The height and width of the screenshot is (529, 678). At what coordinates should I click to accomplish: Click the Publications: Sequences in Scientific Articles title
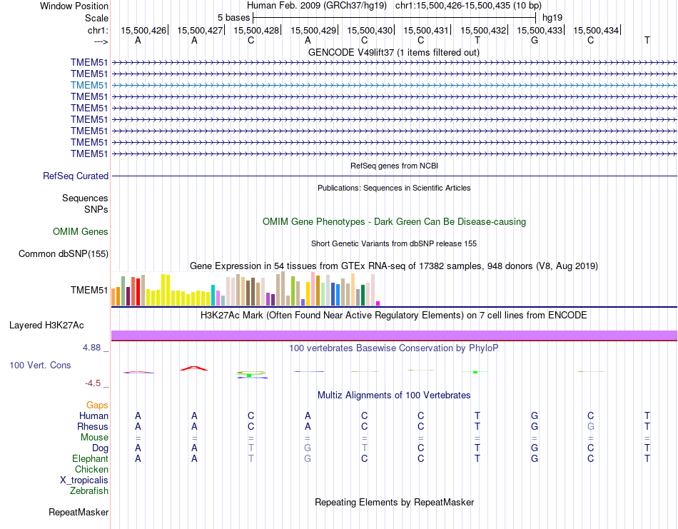point(394,188)
